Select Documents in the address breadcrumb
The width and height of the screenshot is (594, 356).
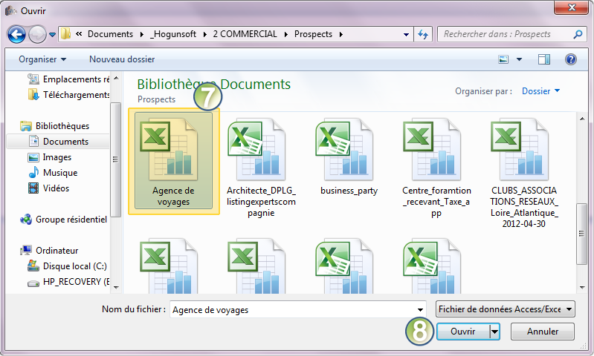pos(110,34)
